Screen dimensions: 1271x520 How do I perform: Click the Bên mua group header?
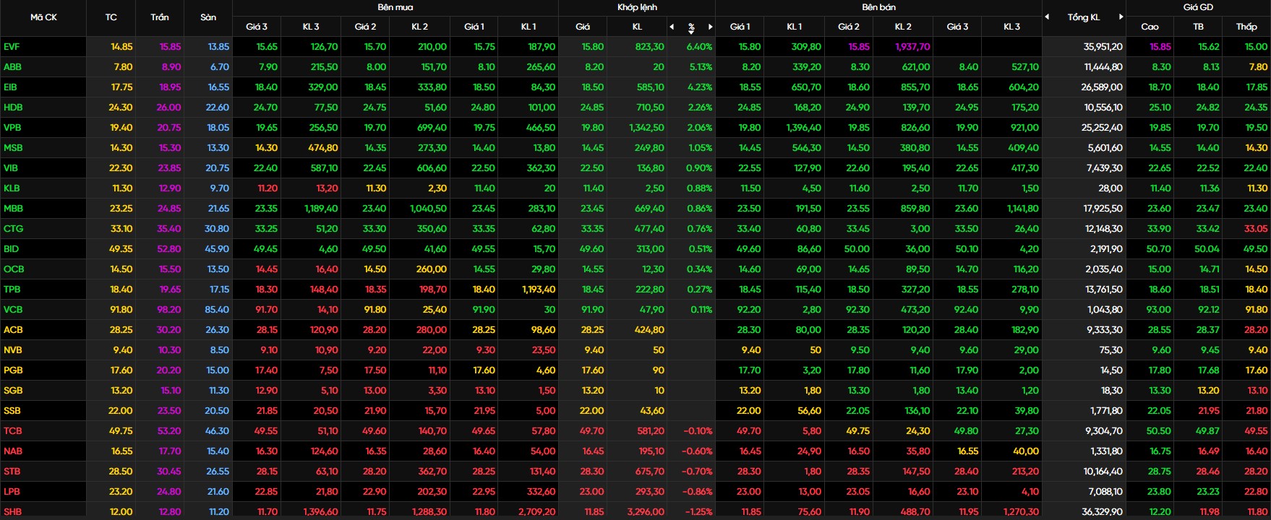(x=395, y=7)
